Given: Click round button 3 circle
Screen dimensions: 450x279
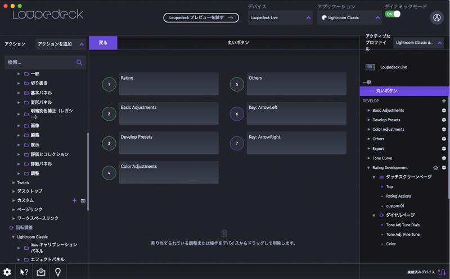Looking at the screenshot, I should coord(109,143).
